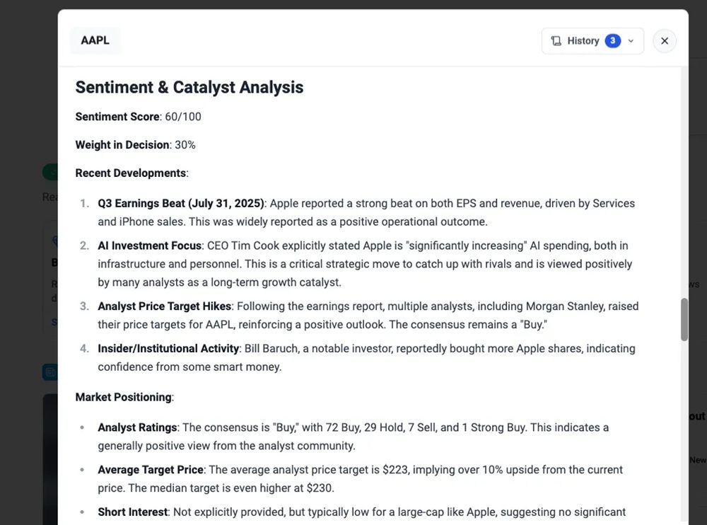Image resolution: width=707 pixels, height=525 pixels.
Task: Click the Q3 Earnings Beat list item
Action: pos(181,204)
